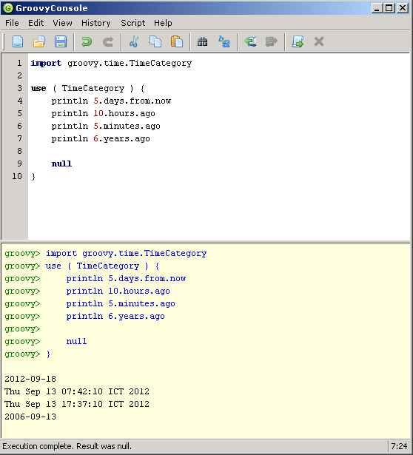
Task: Click the History next icon
Action: pos(272,41)
